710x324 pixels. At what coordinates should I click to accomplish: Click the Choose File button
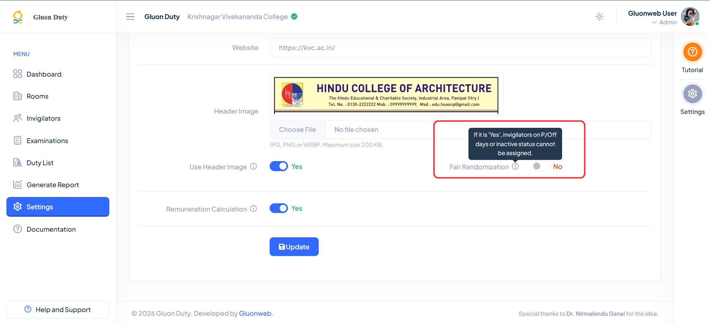pos(297,130)
